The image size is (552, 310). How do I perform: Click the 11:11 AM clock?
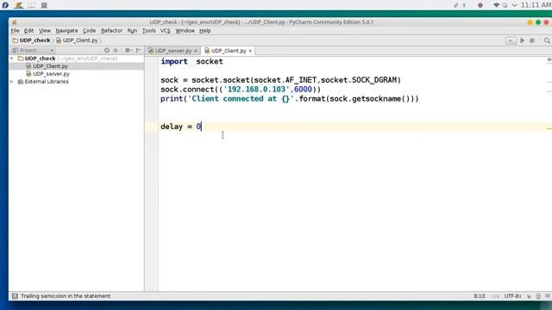(x=536, y=5)
